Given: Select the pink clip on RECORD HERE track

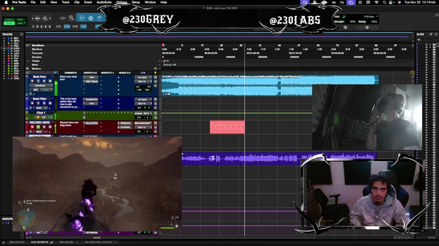Looking at the screenshot, I should [x=227, y=127].
